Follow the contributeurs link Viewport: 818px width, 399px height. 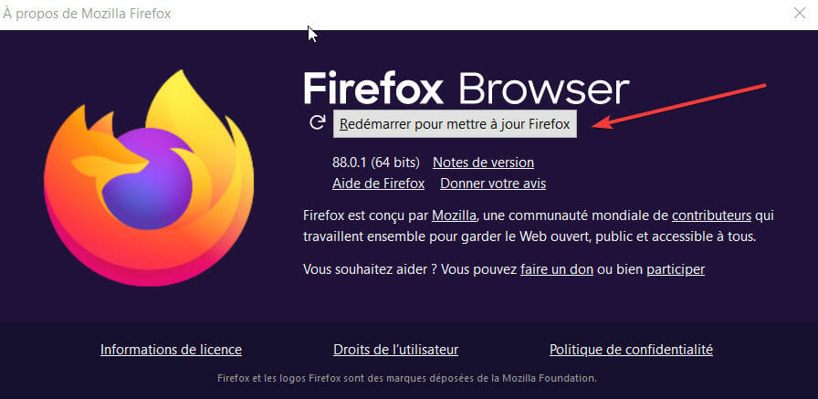tap(711, 215)
